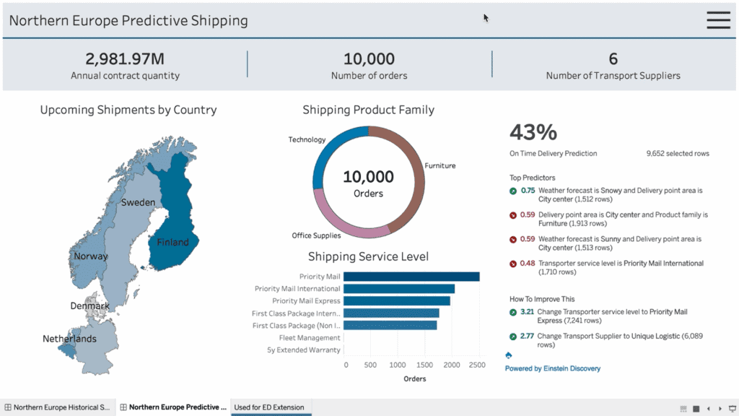Click the Weather forecast is Snowy predictor text
Viewport: 739px width, 416px height.
point(620,195)
